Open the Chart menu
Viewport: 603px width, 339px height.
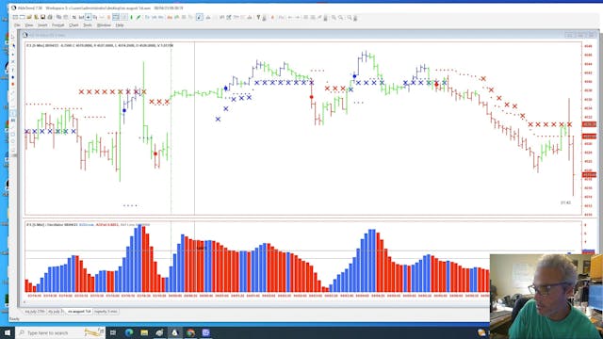pyautogui.click(x=73, y=25)
